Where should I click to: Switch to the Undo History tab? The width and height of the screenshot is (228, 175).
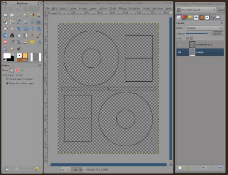pos(190,17)
